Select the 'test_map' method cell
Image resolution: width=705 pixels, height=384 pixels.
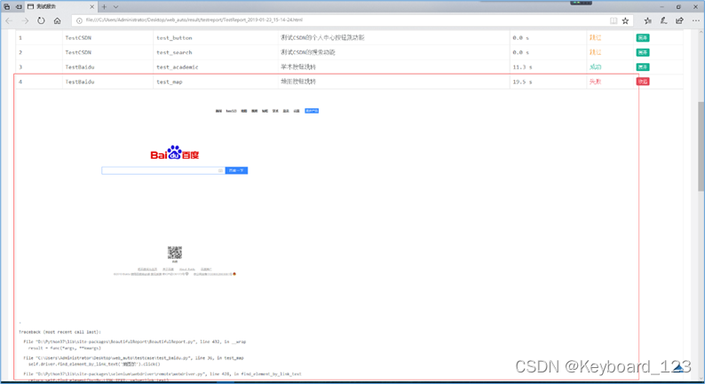(x=169, y=82)
